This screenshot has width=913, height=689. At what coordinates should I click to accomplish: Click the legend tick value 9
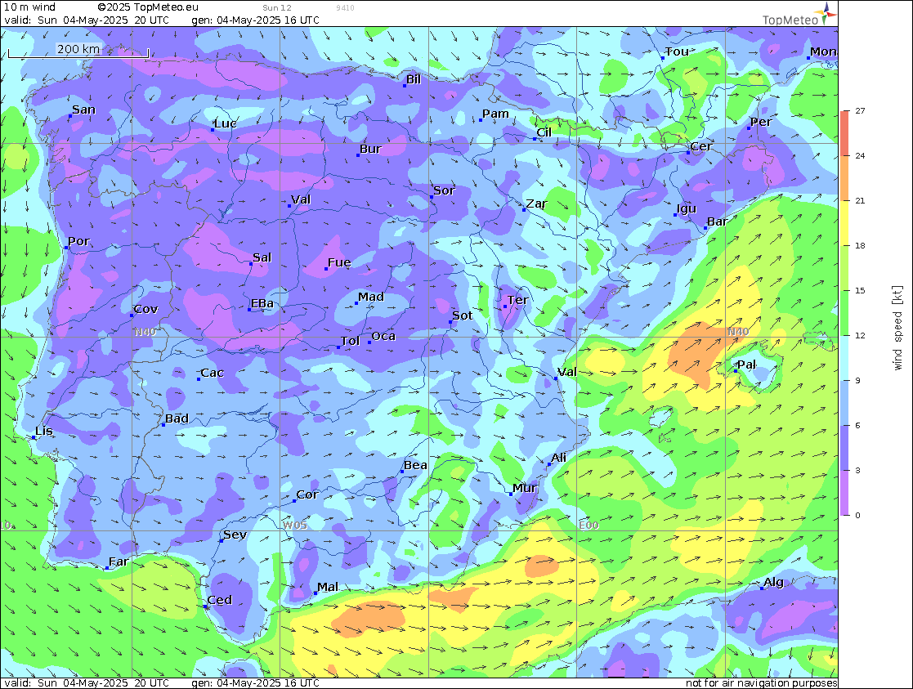(857, 380)
